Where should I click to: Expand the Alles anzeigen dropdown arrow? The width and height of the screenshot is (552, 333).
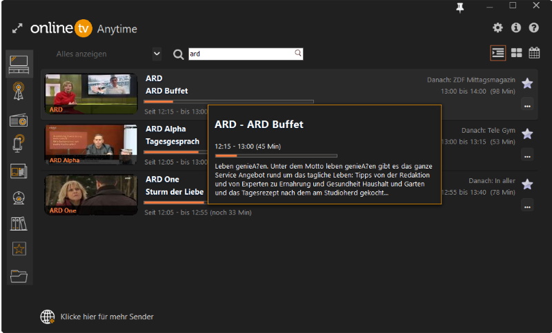click(x=157, y=54)
